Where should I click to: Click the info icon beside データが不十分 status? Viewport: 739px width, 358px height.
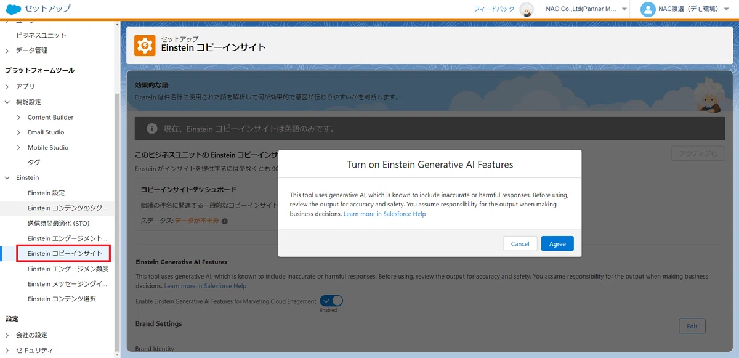225,221
